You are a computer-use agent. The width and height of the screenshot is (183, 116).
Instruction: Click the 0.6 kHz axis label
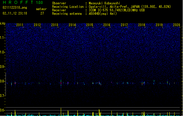tap(2, 110)
